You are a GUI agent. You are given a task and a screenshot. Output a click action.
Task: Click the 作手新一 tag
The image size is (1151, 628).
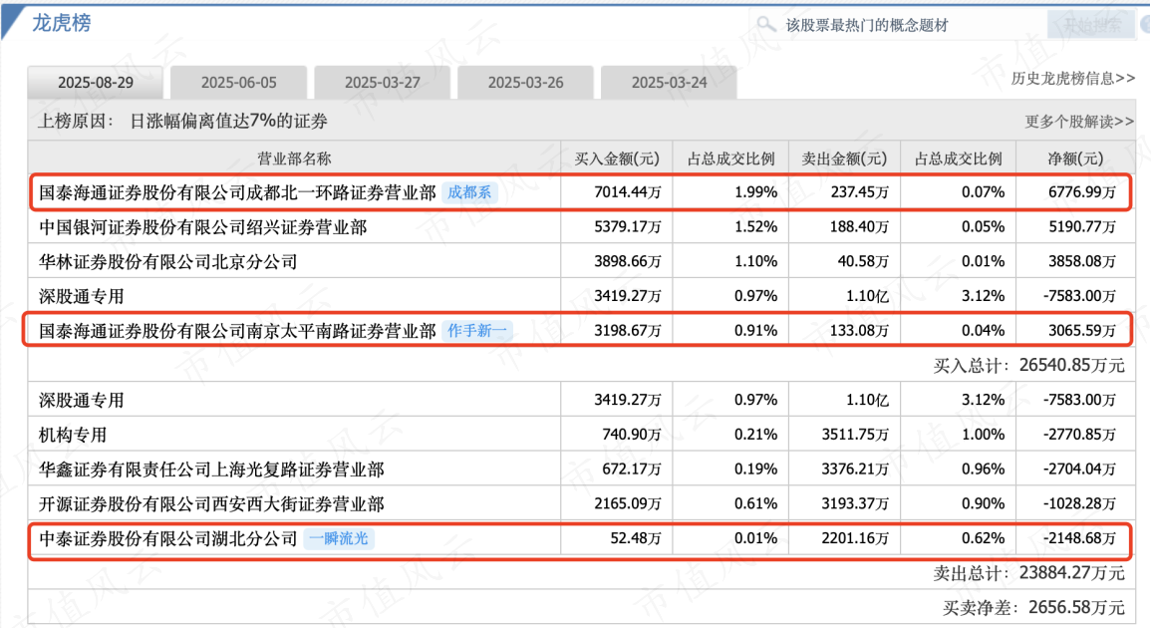[x=477, y=331]
